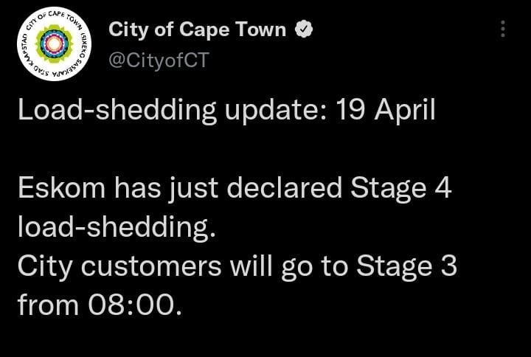Click the colorful flower emblem in the logo
The image size is (531, 357).
(x=54, y=44)
